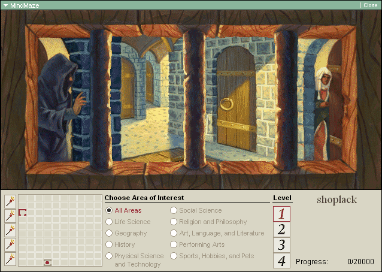Open the MindMaze title menu triangle

5,5
